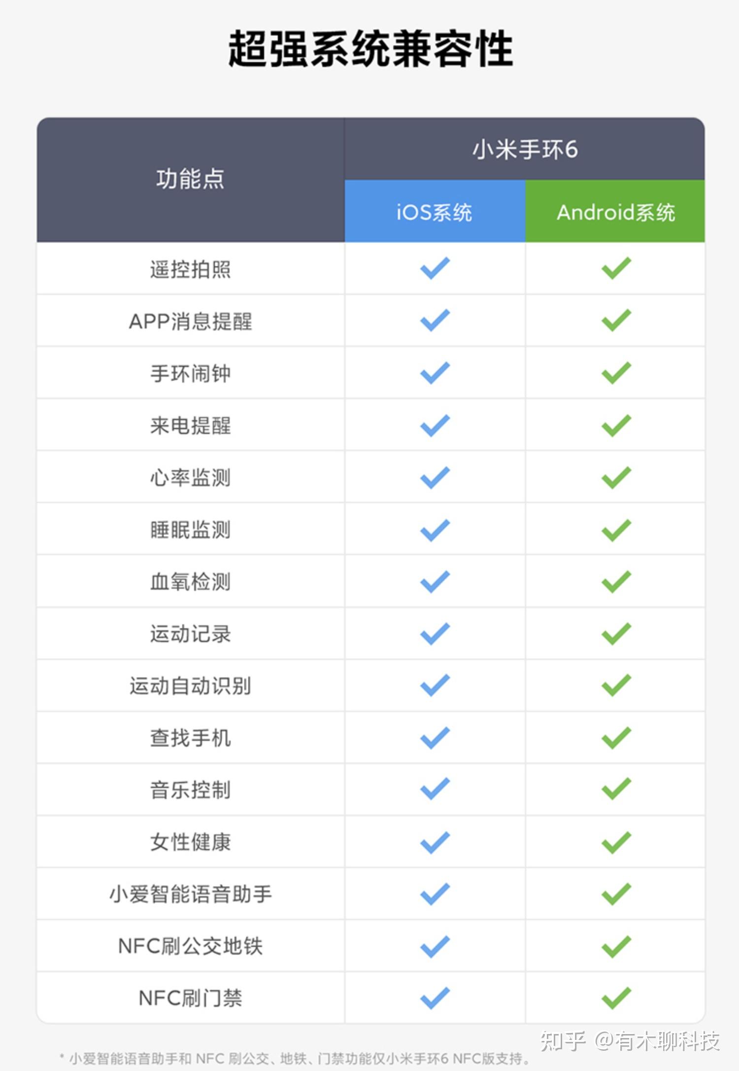Click the iOS checkmark for 小爱智能语音助手

(x=435, y=894)
